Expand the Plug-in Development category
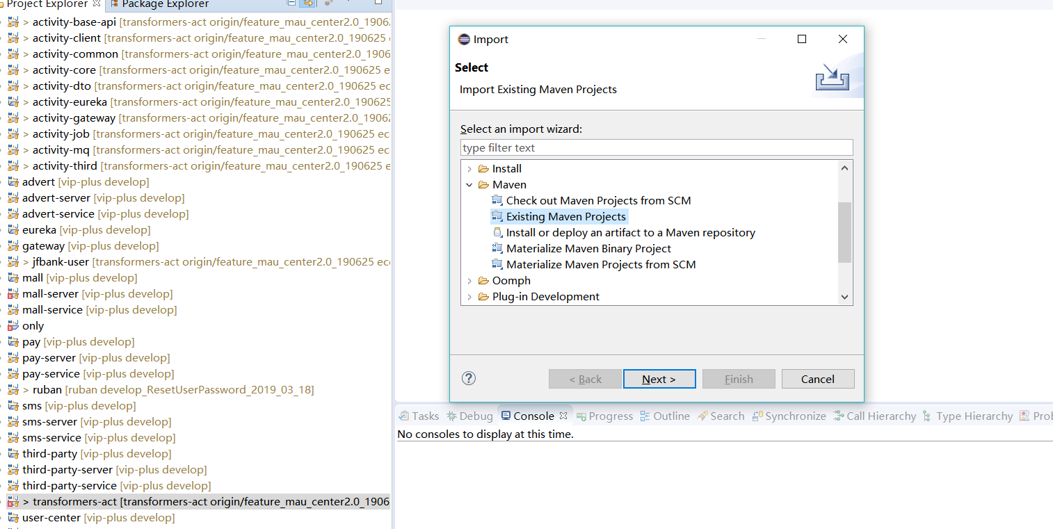Screen dimensions: 1053x529 click(x=469, y=297)
